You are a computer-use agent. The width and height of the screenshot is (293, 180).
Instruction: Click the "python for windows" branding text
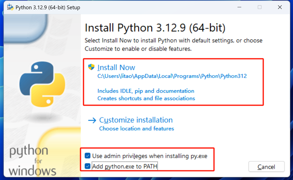[x=31, y=161]
